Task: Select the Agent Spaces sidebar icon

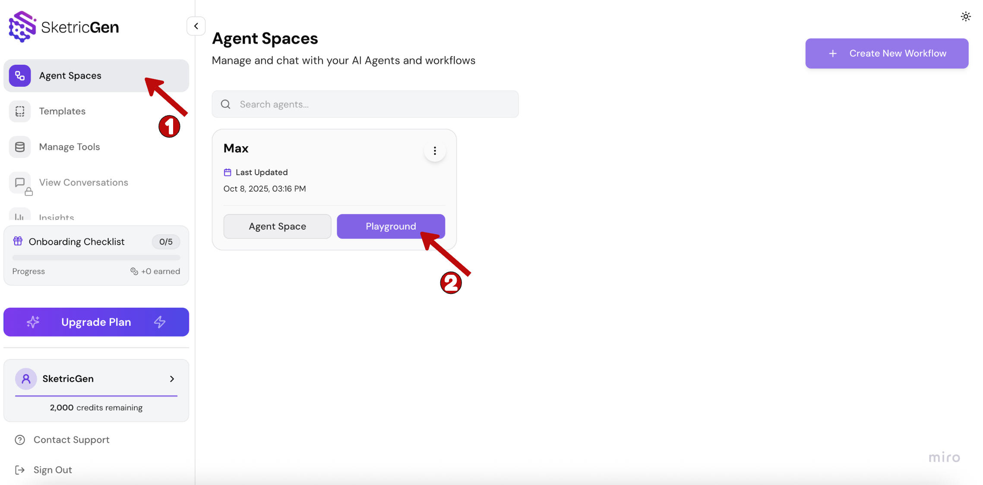Action: [19, 76]
